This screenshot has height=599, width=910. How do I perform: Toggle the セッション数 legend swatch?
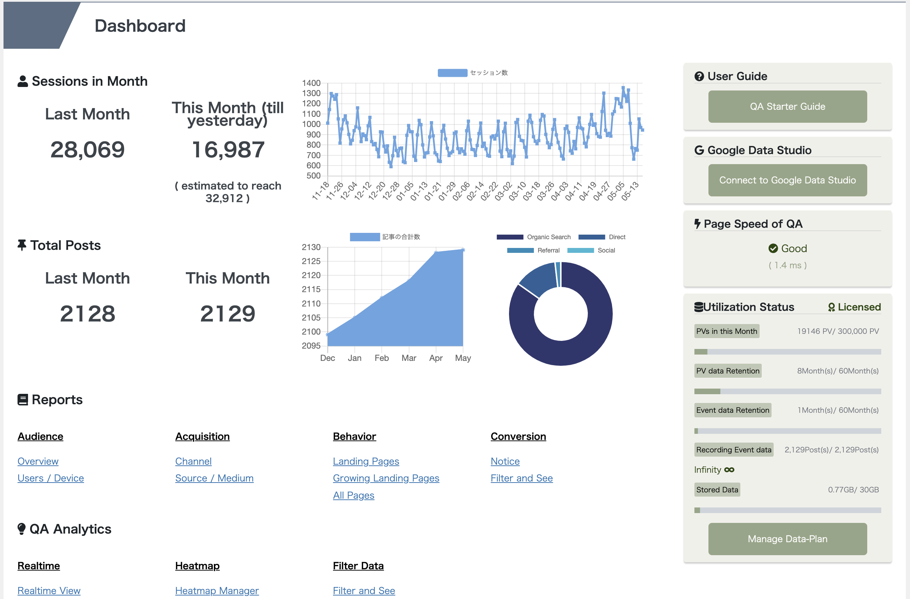[452, 73]
